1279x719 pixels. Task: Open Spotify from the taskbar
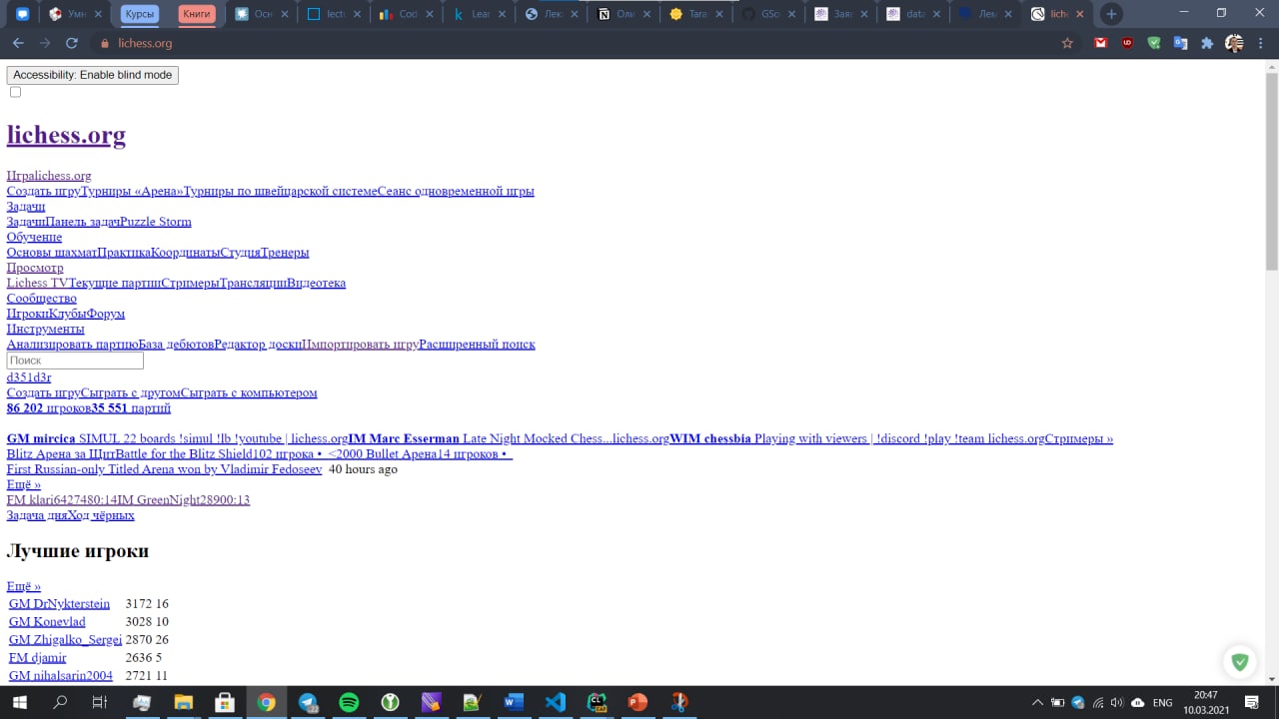click(349, 702)
